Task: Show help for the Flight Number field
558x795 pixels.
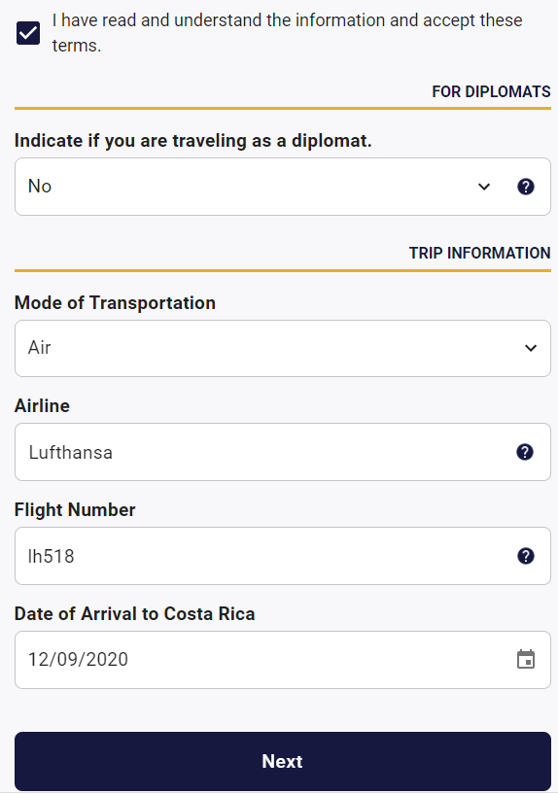Action: click(526, 556)
